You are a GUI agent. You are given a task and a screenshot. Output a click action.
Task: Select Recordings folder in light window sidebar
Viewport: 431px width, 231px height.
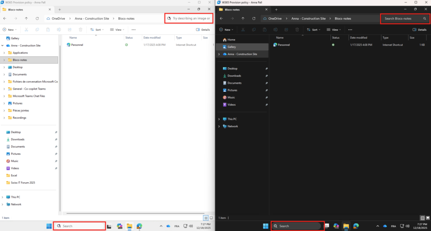pos(19,118)
